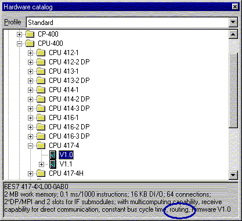The width and height of the screenshot is (242, 221).
Task: Select the CPU 416-2 DP label
Action: click(x=69, y=127)
